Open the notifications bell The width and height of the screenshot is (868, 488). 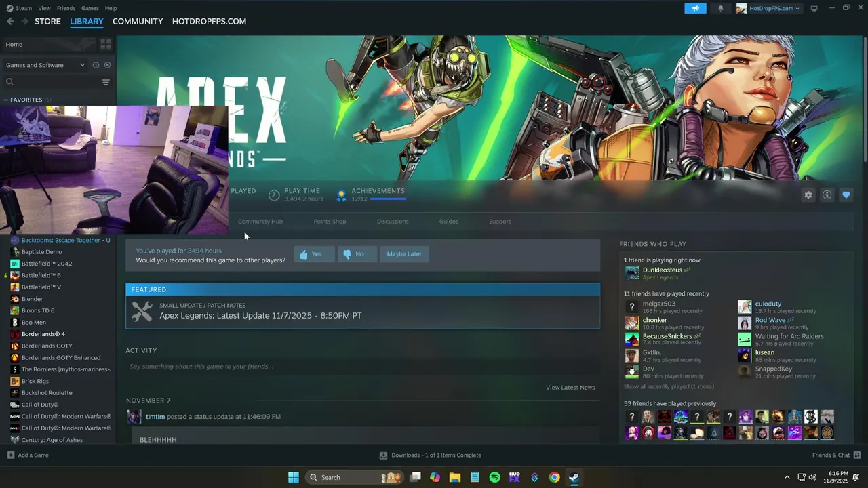pyautogui.click(x=721, y=8)
